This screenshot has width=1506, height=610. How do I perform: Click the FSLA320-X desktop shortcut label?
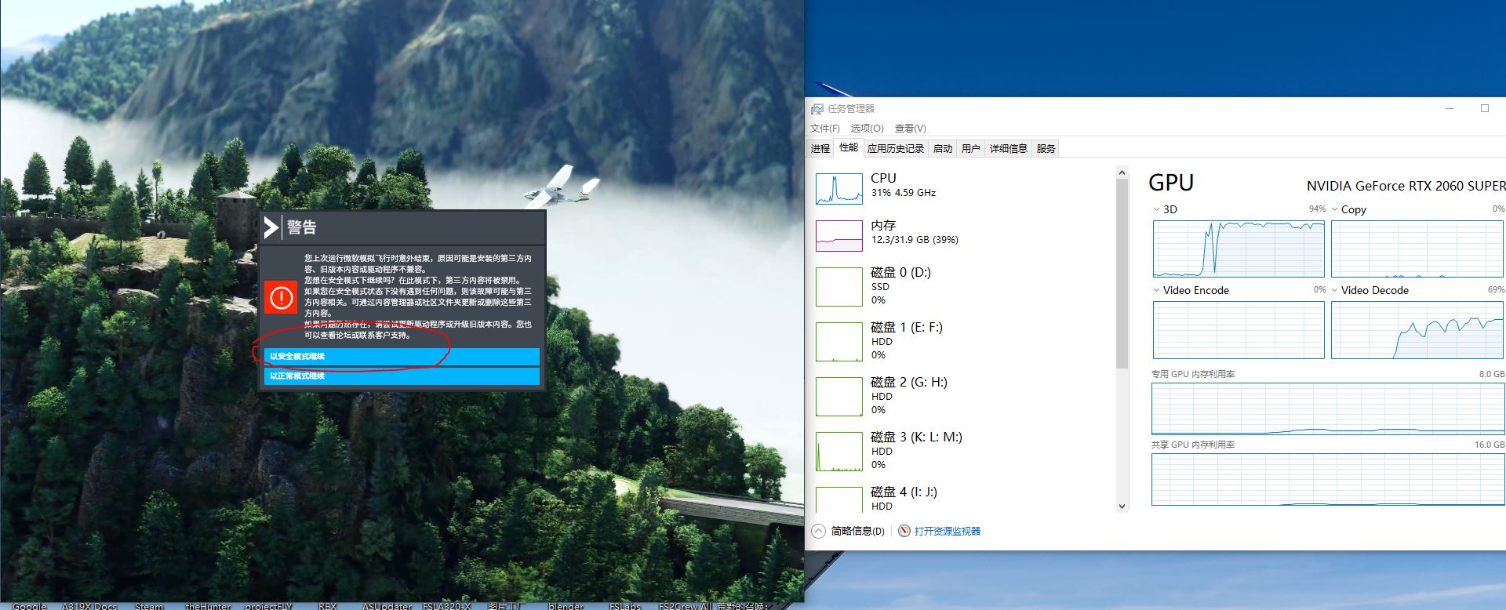click(447, 606)
